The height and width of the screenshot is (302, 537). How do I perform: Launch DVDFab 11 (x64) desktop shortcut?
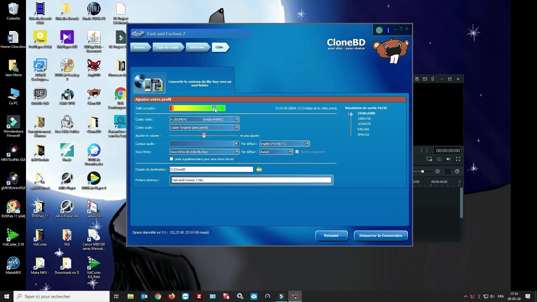click(x=13, y=209)
